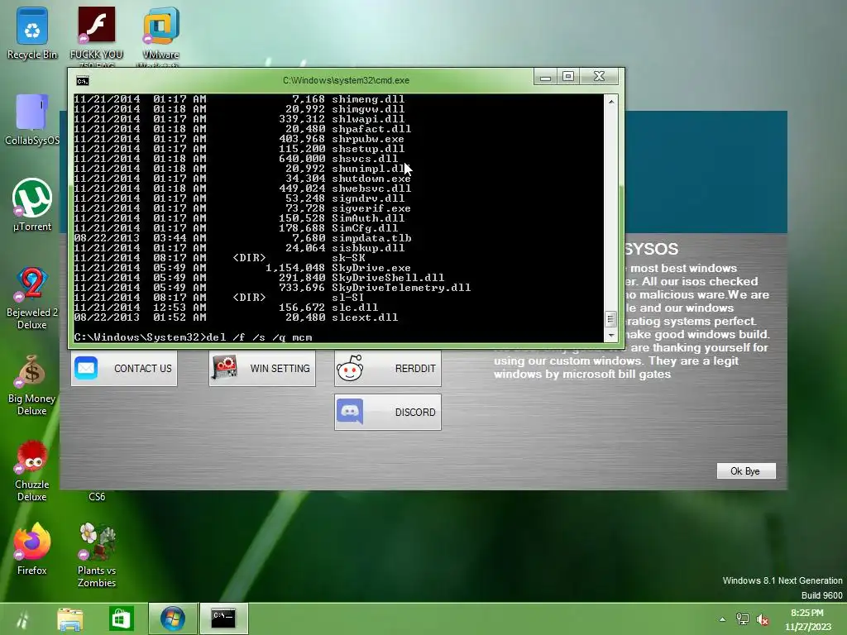Open the Windows Store taskbar icon

click(121, 618)
